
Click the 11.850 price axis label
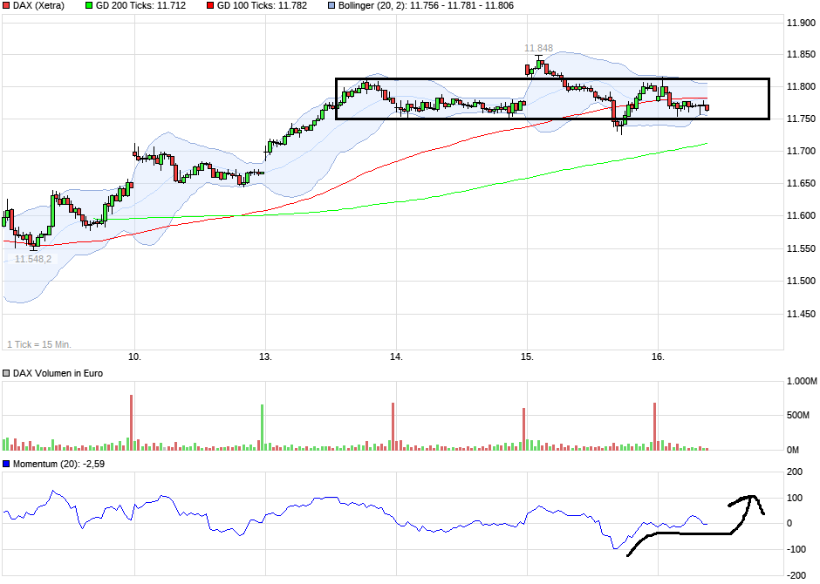click(x=801, y=55)
